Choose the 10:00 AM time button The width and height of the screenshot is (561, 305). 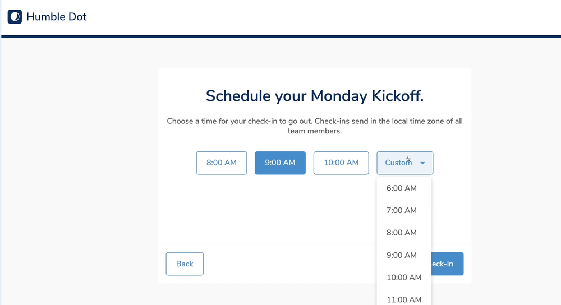point(341,163)
